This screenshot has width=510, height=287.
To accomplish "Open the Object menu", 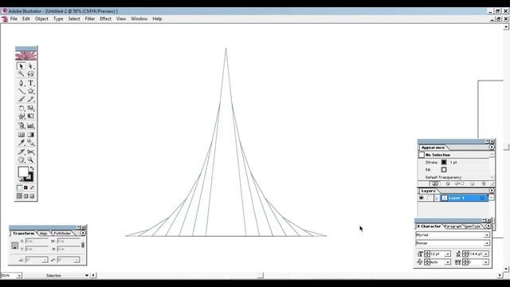I will pos(41,19).
